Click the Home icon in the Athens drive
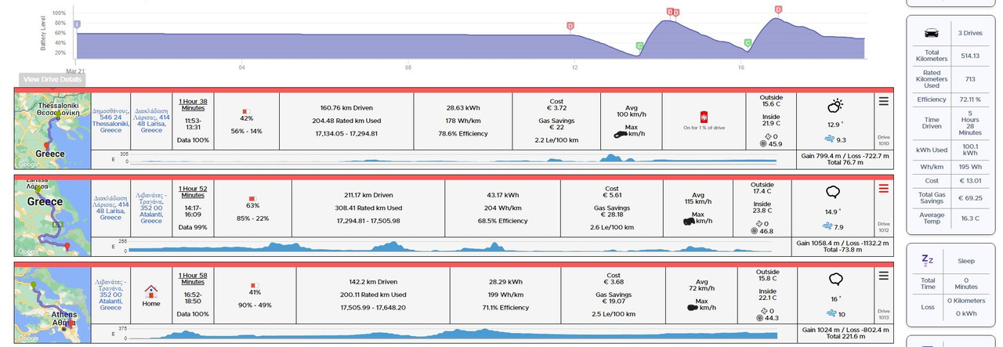The height and width of the screenshot is (347, 1003). pos(151,291)
